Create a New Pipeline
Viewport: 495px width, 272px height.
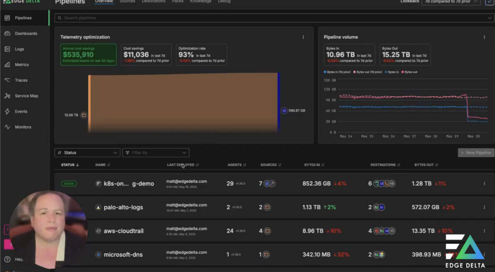tap(476, 152)
